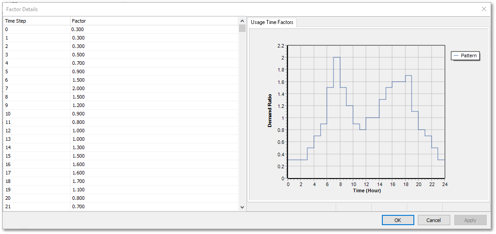Viewport: 496px width, 234px height.
Task: Select the Time Step 18 cell
Action: point(37,181)
